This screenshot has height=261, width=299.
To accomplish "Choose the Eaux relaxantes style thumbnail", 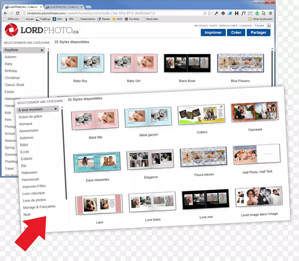I will 97,162.
